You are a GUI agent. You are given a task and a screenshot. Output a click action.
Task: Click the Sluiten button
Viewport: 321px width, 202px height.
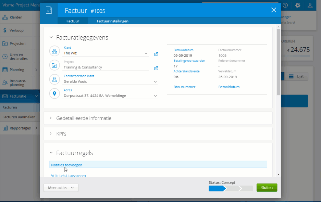point(267,188)
